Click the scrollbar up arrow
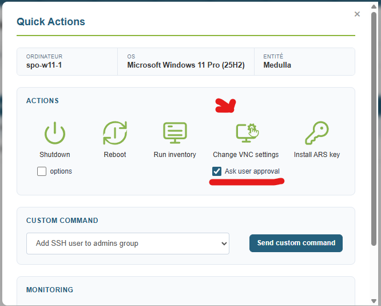381x306 pixels. tap(374, 6)
